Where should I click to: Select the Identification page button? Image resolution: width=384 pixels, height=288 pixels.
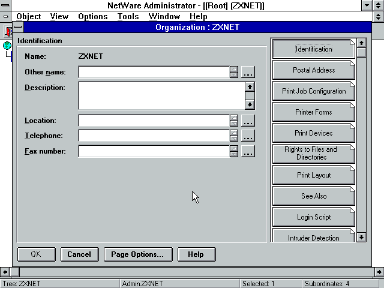click(x=314, y=49)
